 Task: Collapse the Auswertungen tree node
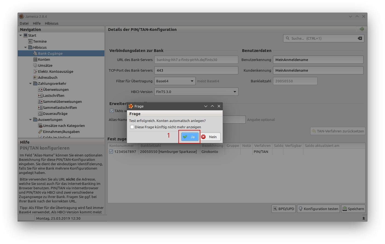30,120
